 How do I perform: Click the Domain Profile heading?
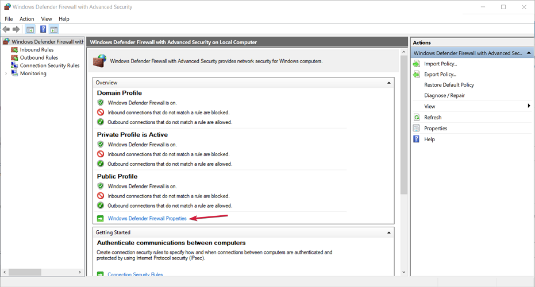pos(119,93)
